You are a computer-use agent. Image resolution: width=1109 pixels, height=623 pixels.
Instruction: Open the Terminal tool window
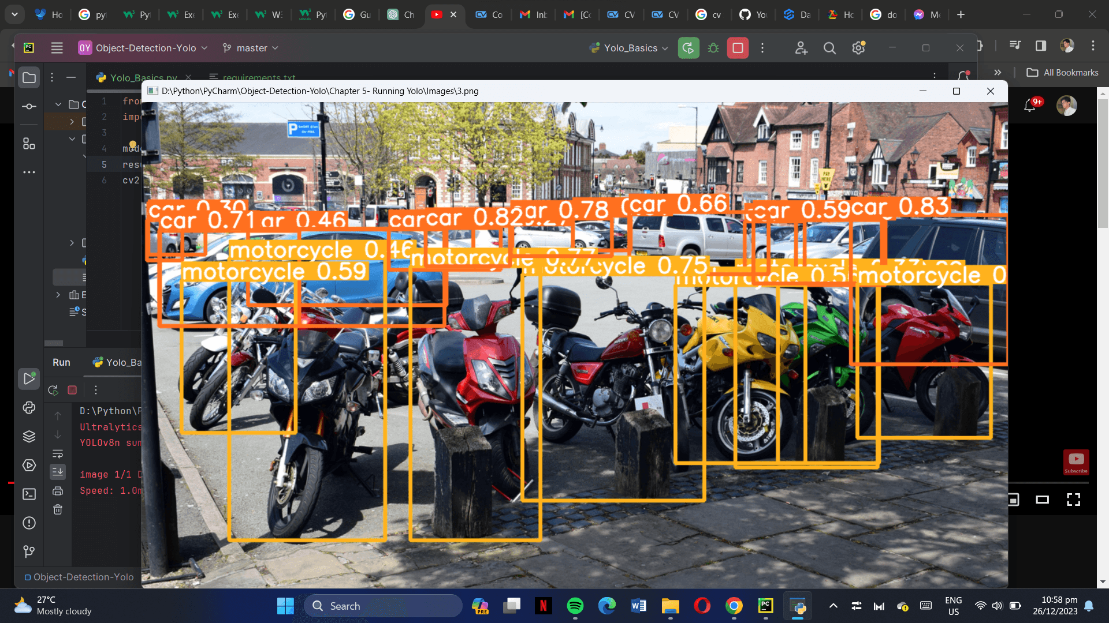[x=29, y=494]
